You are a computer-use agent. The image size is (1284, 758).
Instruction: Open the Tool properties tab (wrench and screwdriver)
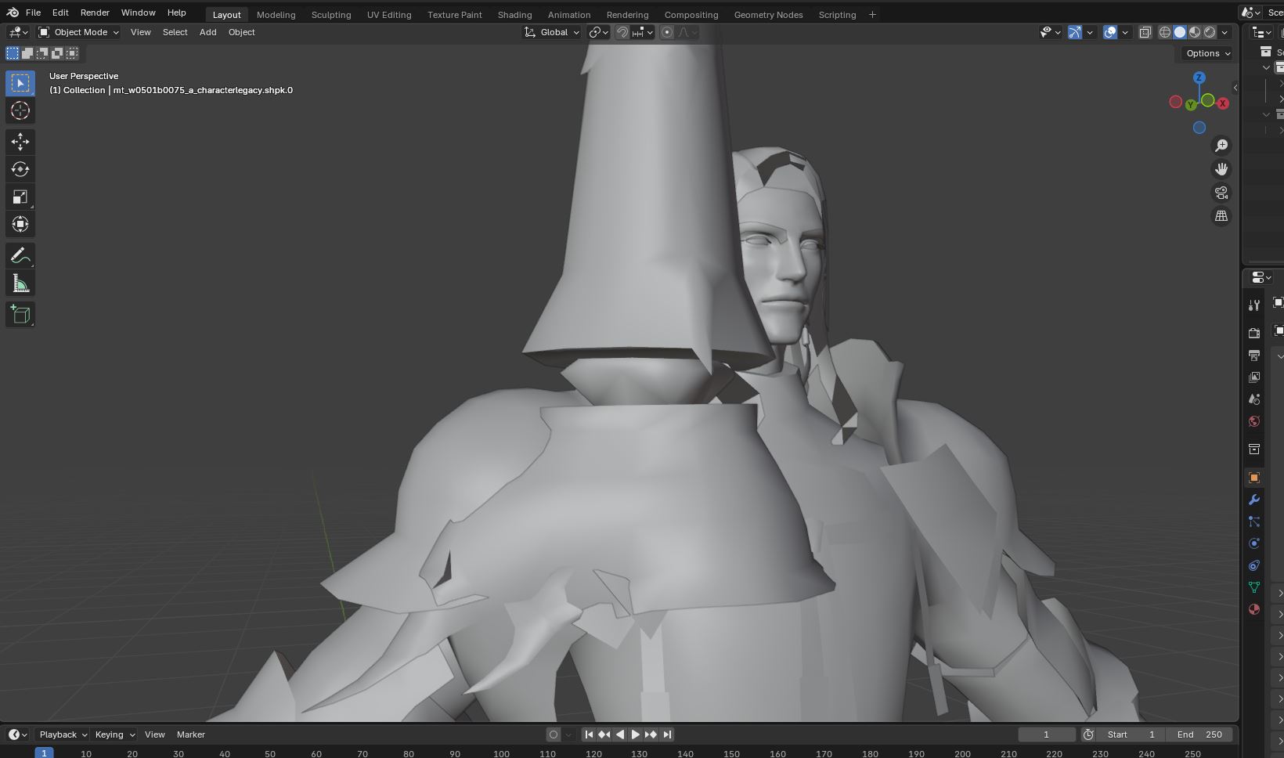pos(1254,305)
